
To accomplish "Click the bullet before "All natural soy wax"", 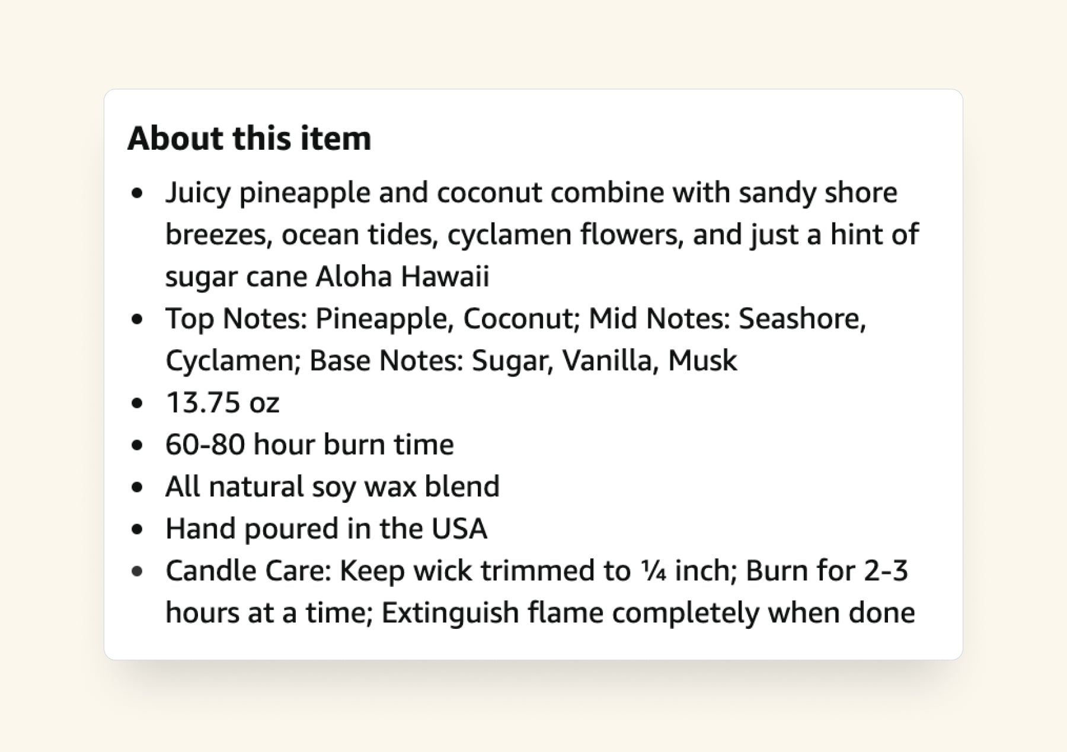I will pyautogui.click(x=138, y=487).
